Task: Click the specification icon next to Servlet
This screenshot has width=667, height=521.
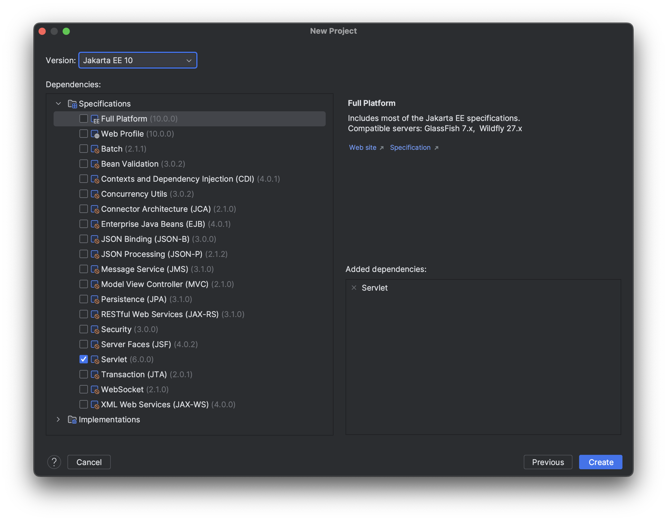Action: (95, 359)
